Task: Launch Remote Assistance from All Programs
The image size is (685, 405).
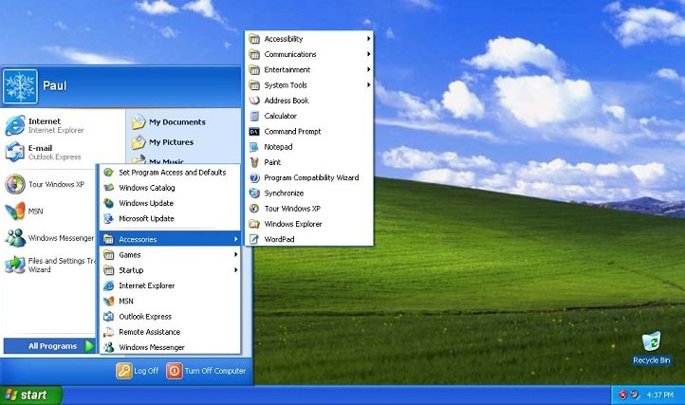Action: (170, 332)
